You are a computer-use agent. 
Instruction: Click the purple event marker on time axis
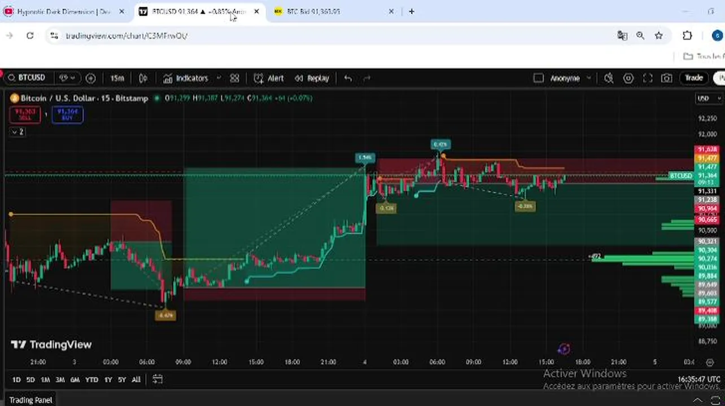(564, 349)
